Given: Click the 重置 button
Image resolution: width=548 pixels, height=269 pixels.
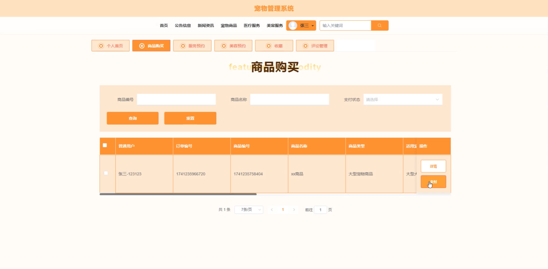Looking at the screenshot, I should click(x=190, y=118).
